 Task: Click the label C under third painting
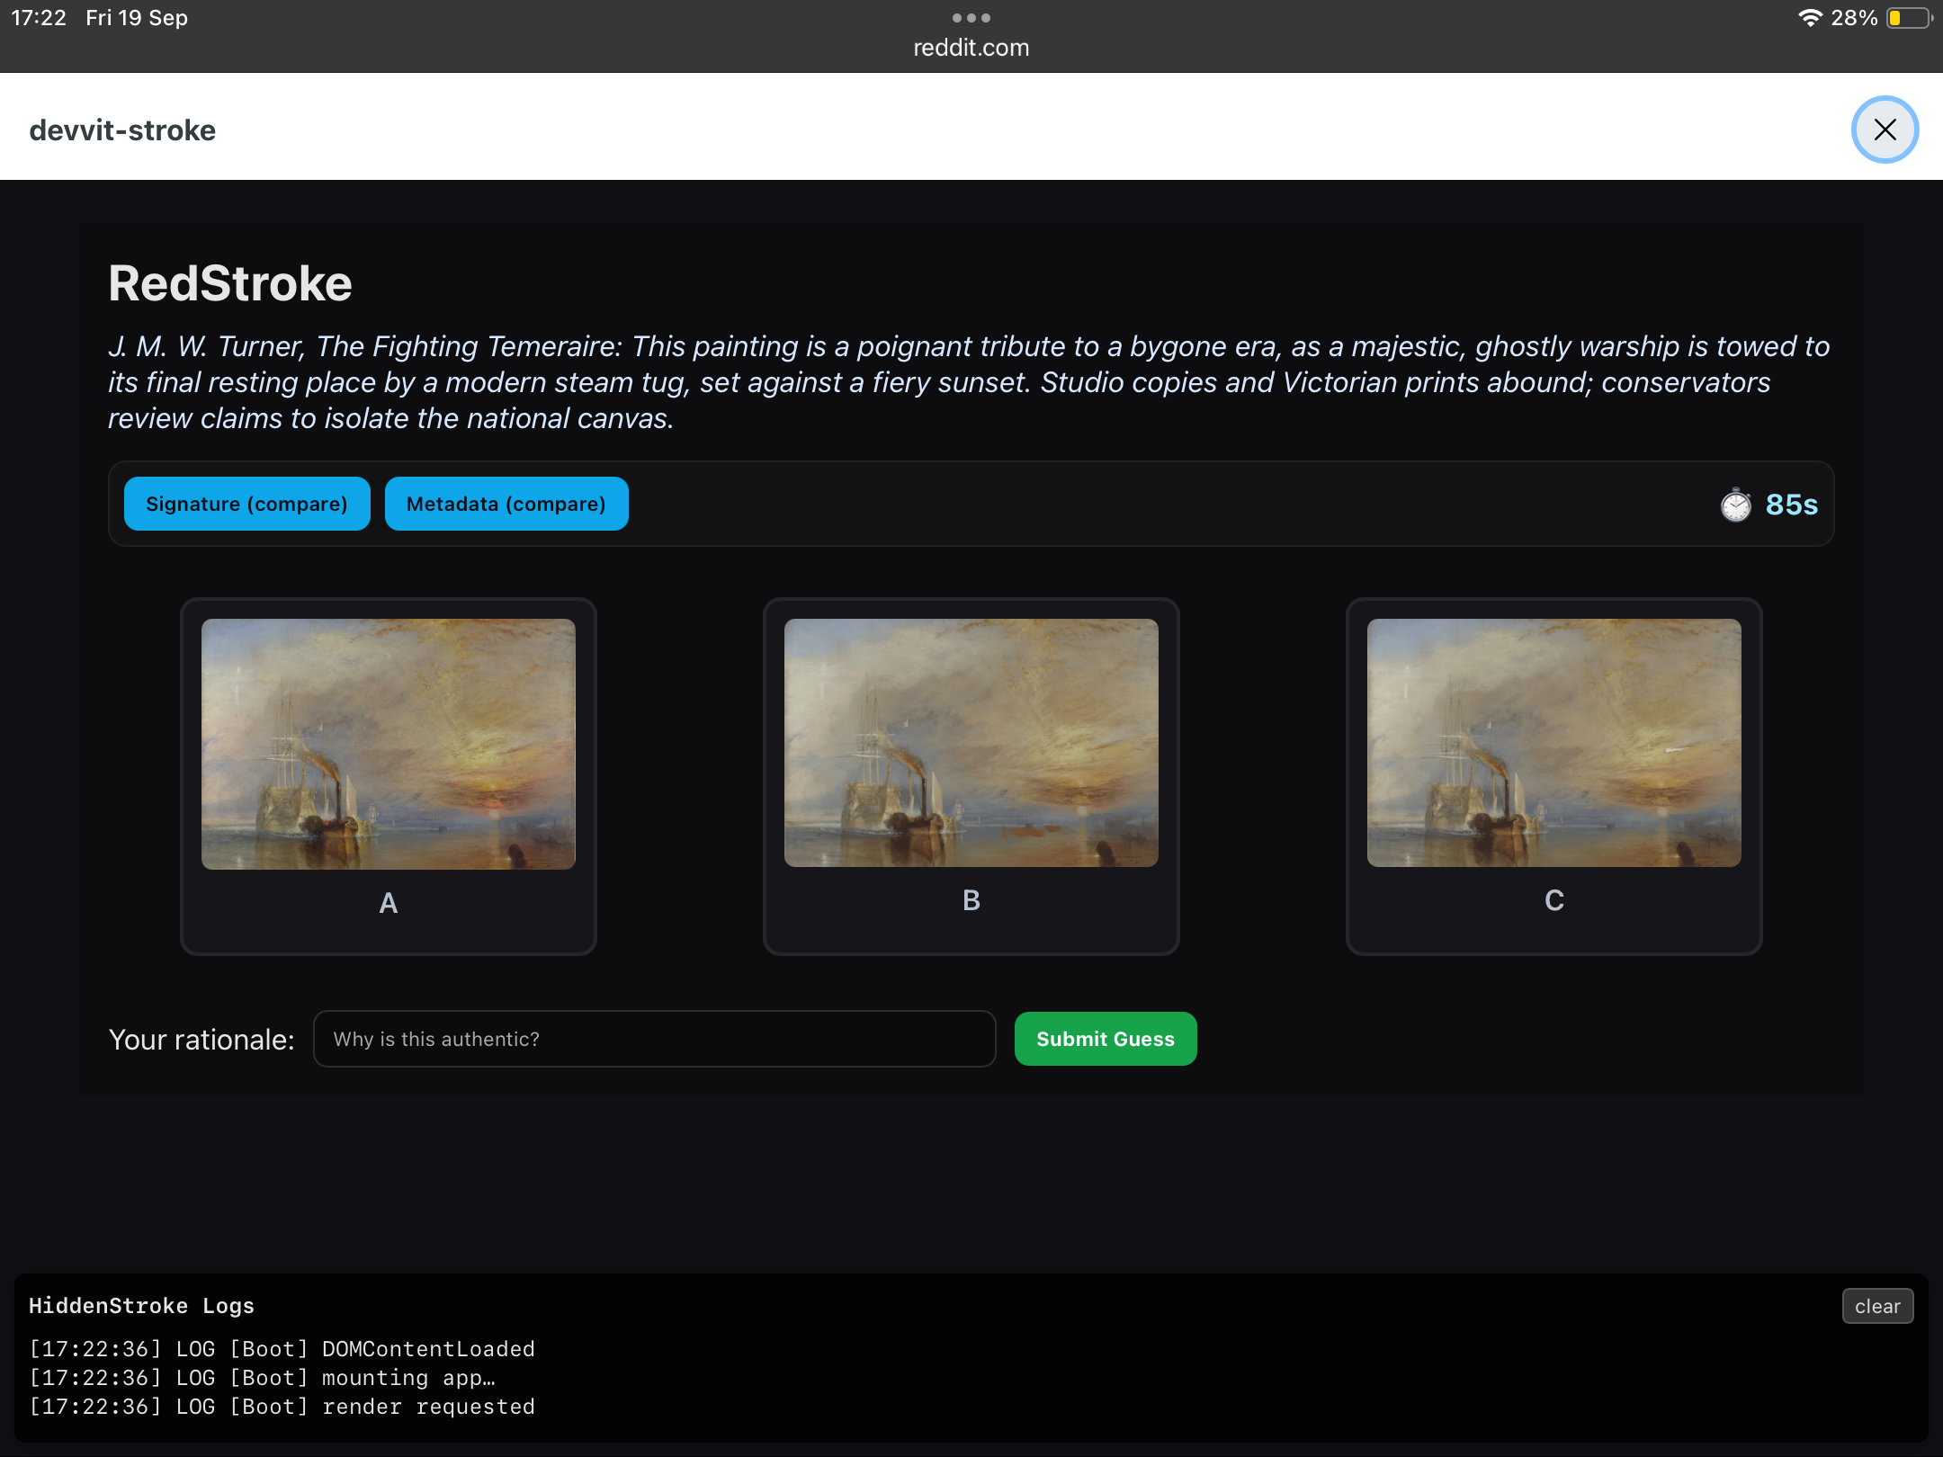pyautogui.click(x=1554, y=900)
